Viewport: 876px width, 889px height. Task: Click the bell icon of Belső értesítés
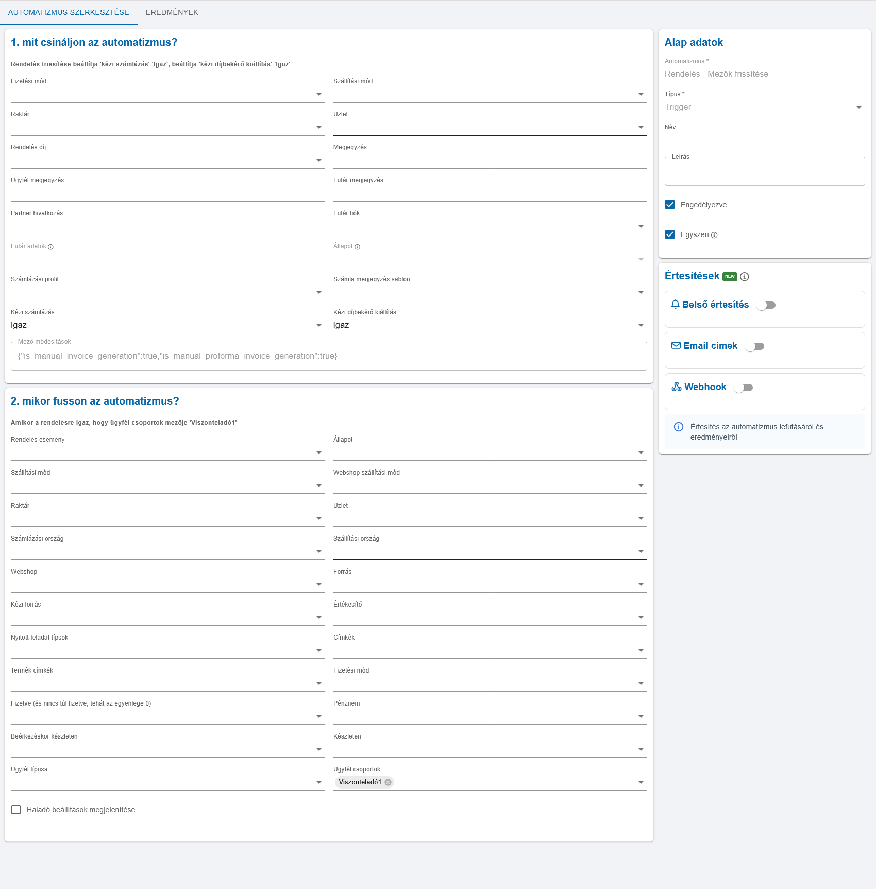(x=676, y=305)
